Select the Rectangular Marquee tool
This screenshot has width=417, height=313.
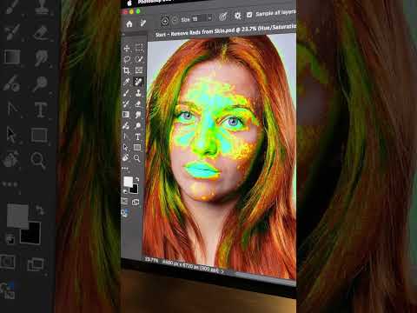[x=139, y=48]
